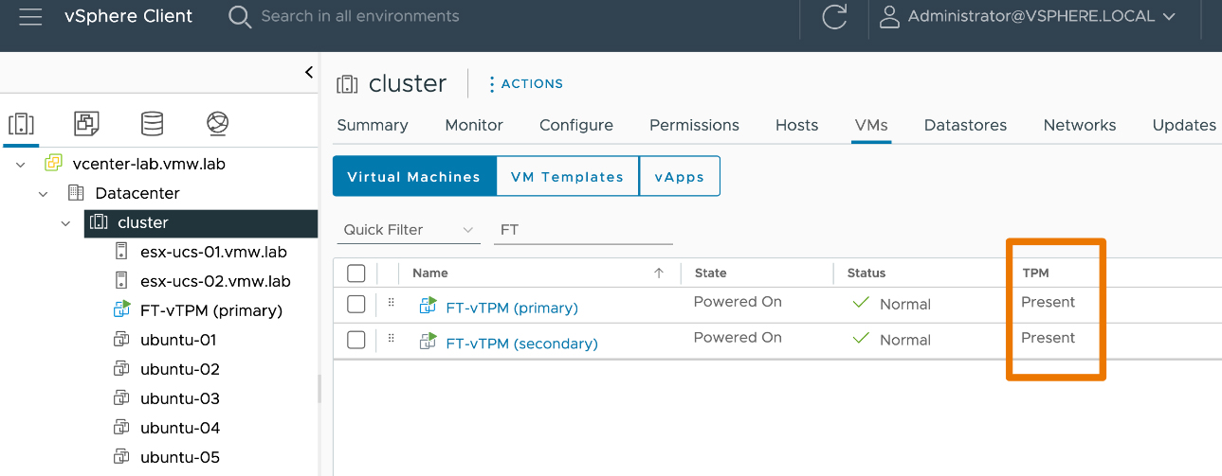Switch to Hosts and Clusters inventory view
The width and height of the screenshot is (1222, 476).
(x=21, y=124)
